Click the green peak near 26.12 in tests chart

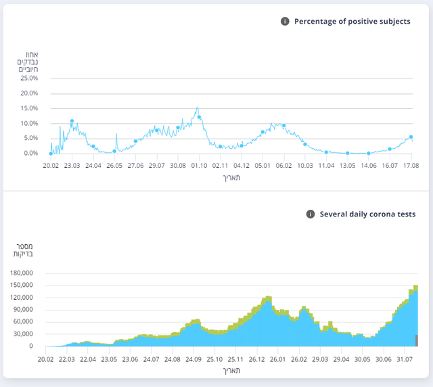tap(268, 298)
